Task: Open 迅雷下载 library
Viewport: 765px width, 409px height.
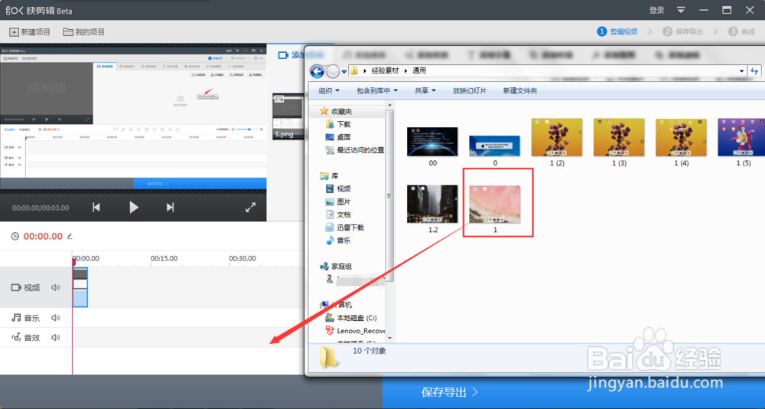Action: (x=344, y=227)
